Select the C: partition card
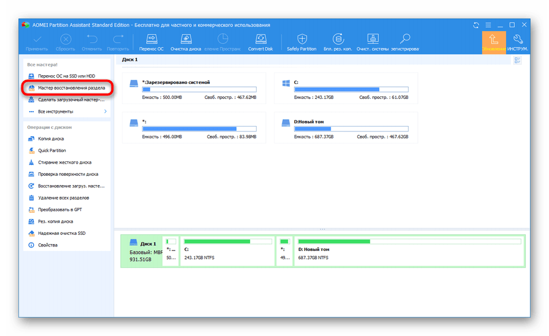The image size is (549, 336). [x=345, y=90]
